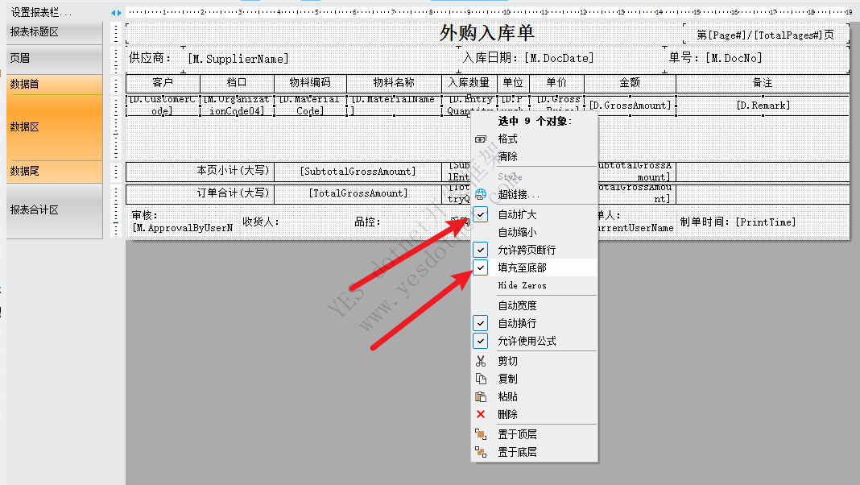Select the 客户 column header
The width and height of the screenshot is (860, 485).
[x=163, y=83]
